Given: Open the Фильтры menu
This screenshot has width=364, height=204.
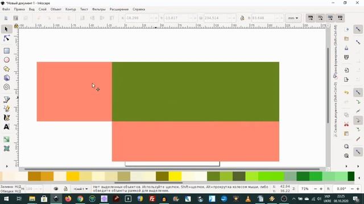Looking at the screenshot, I should pyautogui.click(x=98, y=9).
